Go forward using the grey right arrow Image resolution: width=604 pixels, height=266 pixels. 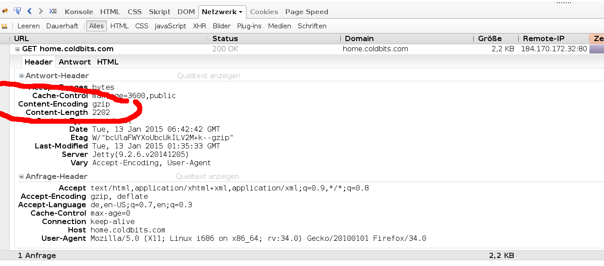click(x=41, y=11)
